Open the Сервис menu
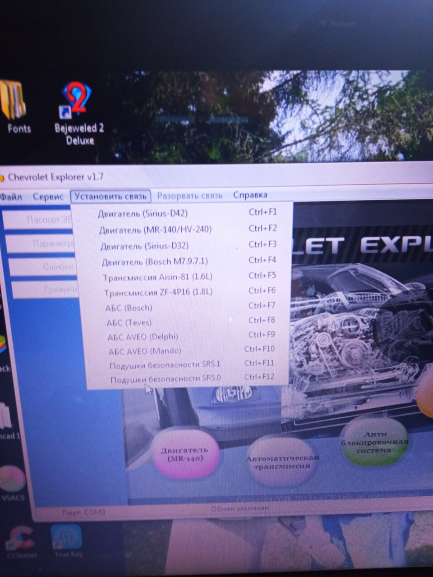This screenshot has width=433, height=577. [48, 197]
